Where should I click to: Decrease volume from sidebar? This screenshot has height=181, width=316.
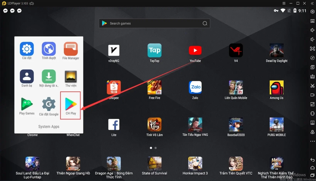tap(312, 39)
